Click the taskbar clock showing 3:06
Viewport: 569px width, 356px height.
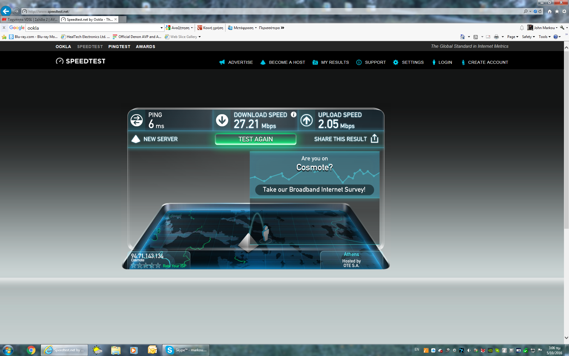point(554,350)
